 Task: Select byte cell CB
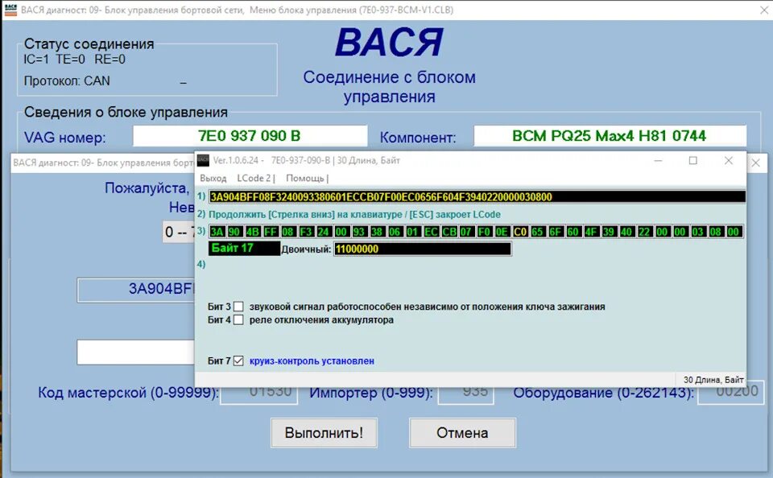coord(449,232)
